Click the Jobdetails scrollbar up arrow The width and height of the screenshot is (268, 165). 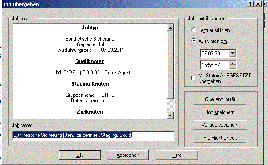point(170,28)
